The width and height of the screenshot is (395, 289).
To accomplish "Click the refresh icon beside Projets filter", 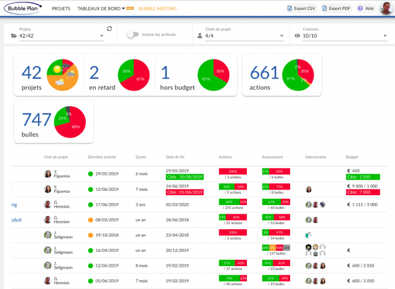I will point(109,28).
